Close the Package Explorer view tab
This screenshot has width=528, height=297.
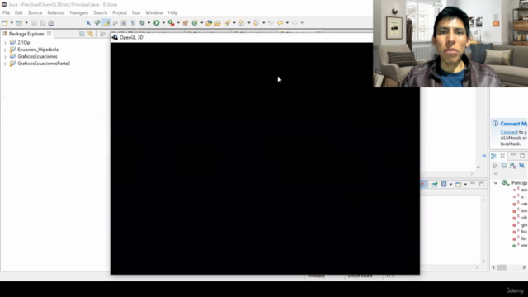(x=49, y=34)
